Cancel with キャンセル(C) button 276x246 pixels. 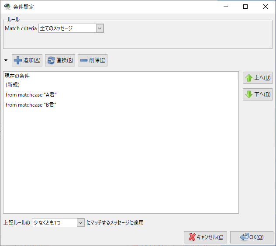coord(205,237)
